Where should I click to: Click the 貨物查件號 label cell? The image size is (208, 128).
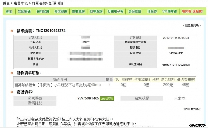click(x=135, y=65)
